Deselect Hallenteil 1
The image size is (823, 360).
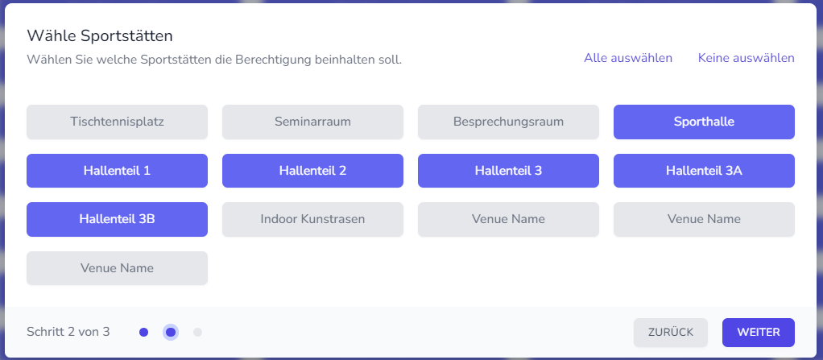coord(117,171)
